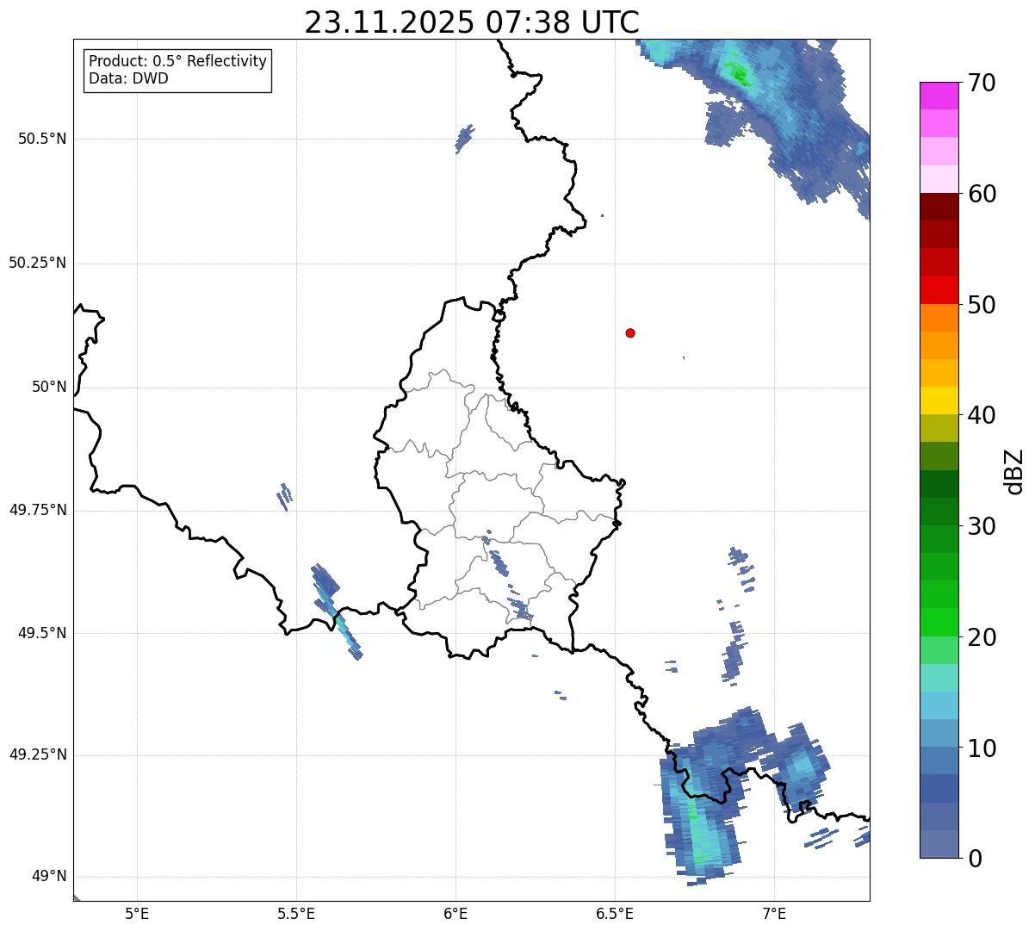
Task: Click the 6°E longitude label
Action: pos(456,913)
